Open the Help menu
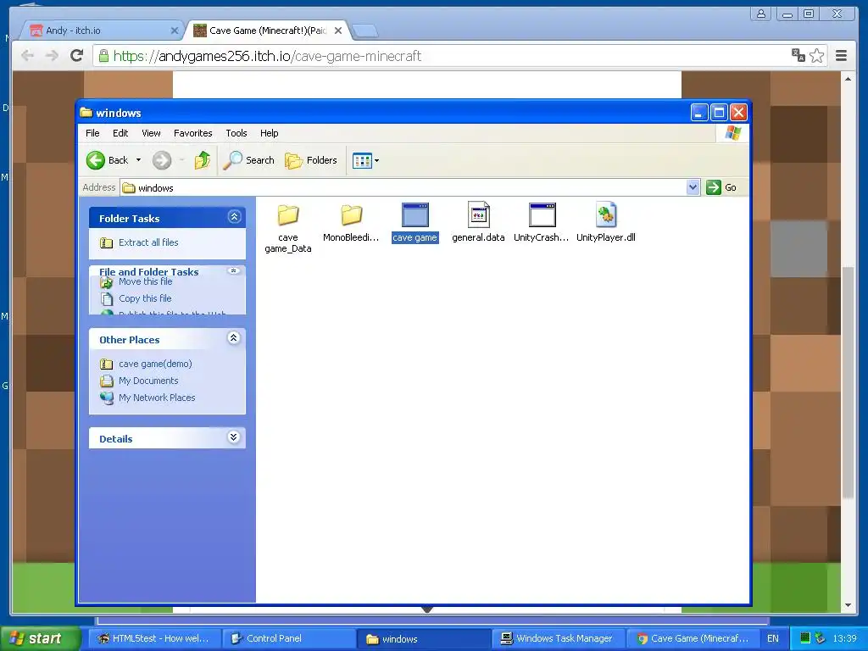The width and height of the screenshot is (868, 651). tap(269, 133)
